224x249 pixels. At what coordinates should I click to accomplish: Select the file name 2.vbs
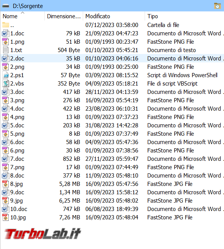pyautogui.click(x=17, y=84)
